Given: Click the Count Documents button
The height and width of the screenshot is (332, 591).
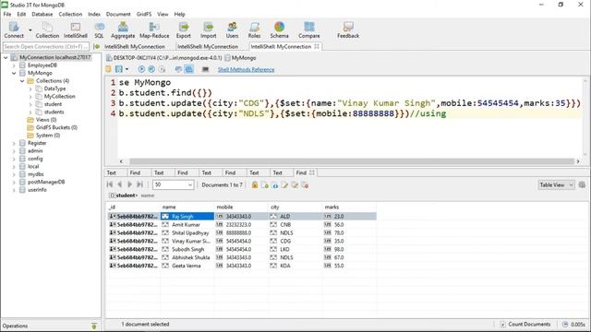Looking at the screenshot, I should [x=525, y=324].
